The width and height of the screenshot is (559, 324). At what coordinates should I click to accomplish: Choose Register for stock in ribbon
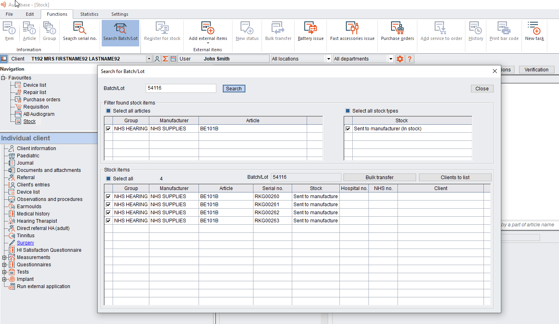[162, 31]
